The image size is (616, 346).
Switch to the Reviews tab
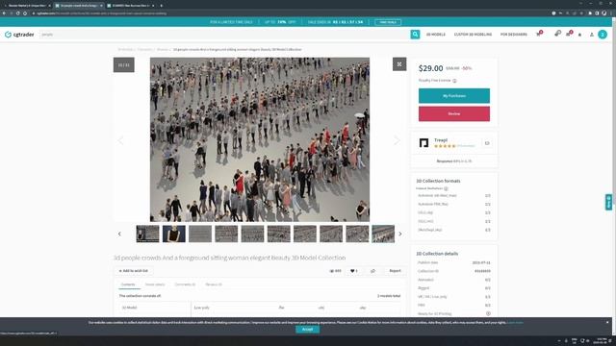click(214, 284)
